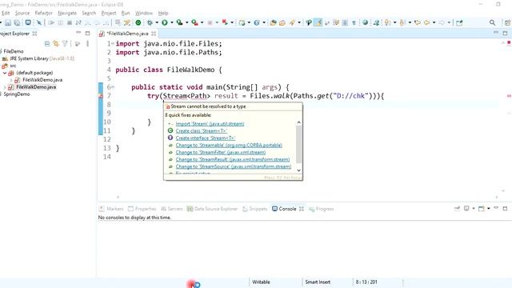The width and height of the screenshot is (512, 288).
Task: Open the Next Annotation dropdown arrow
Action: click(x=394, y=22)
